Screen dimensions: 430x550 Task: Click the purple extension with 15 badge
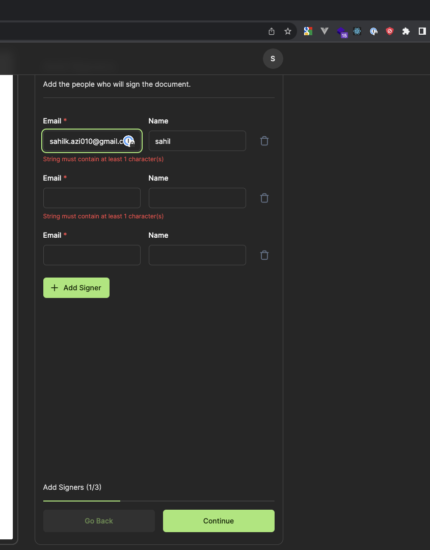(341, 31)
